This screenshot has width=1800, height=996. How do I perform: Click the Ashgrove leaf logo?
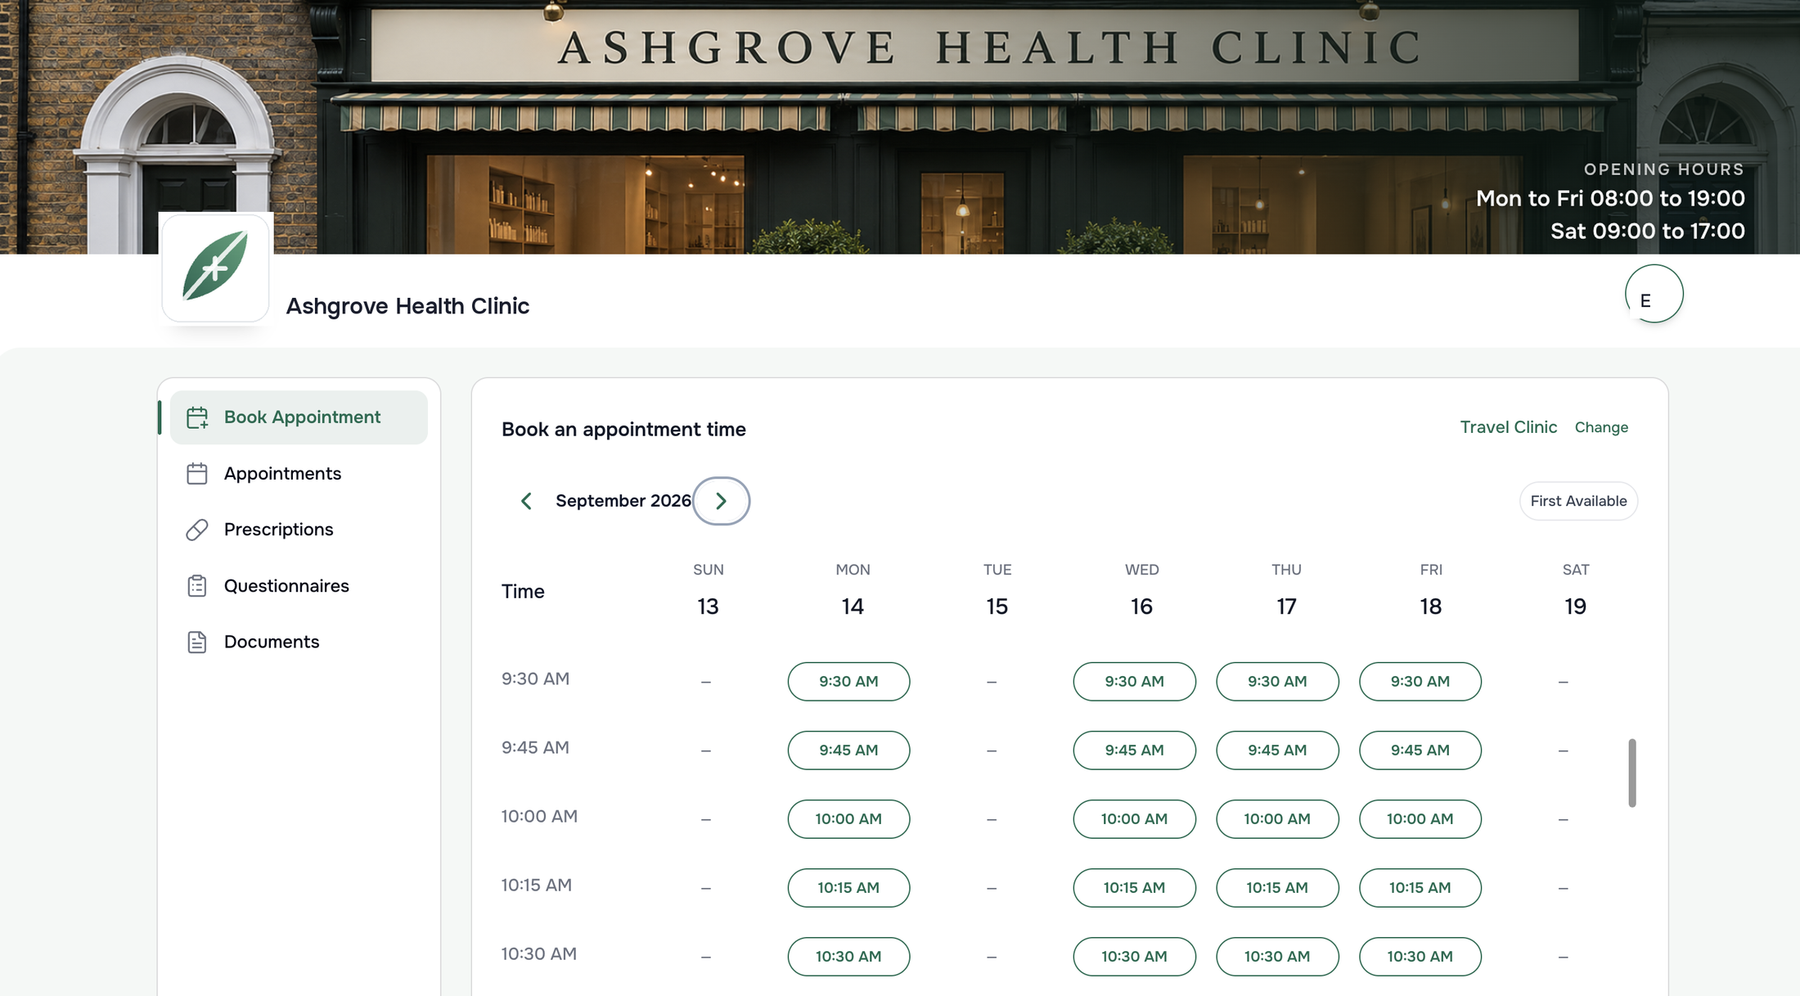click(216, 268)
